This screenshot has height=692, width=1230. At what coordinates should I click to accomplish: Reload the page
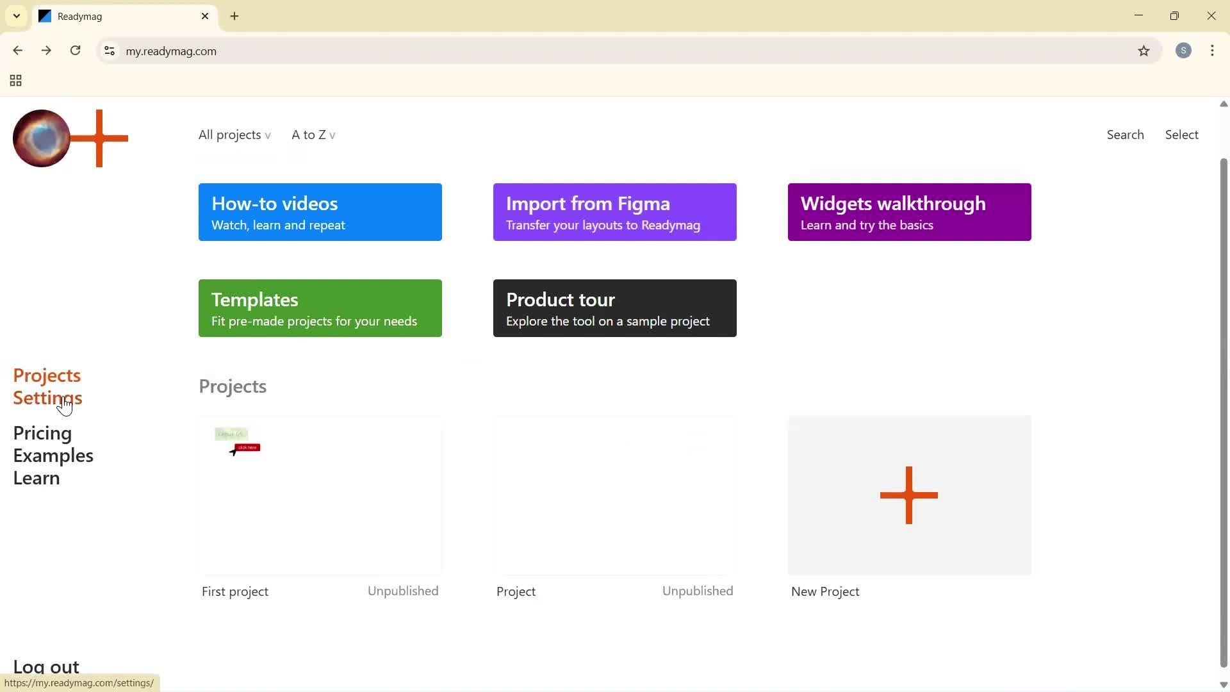[x=75, y=51]
